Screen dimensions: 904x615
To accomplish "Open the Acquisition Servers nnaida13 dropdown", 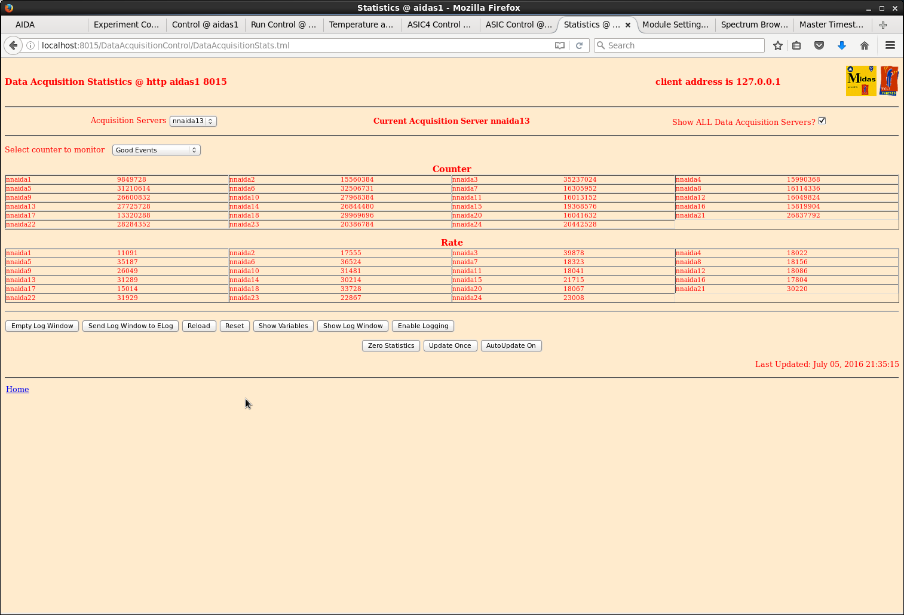I will 193,121.
